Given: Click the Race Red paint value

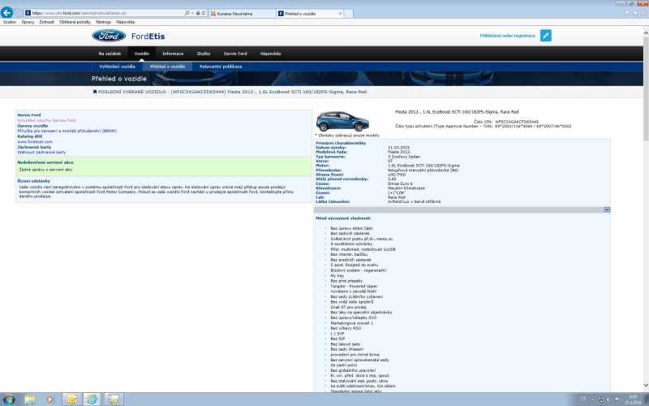Looking at the screenshot, I should [397, 197].
